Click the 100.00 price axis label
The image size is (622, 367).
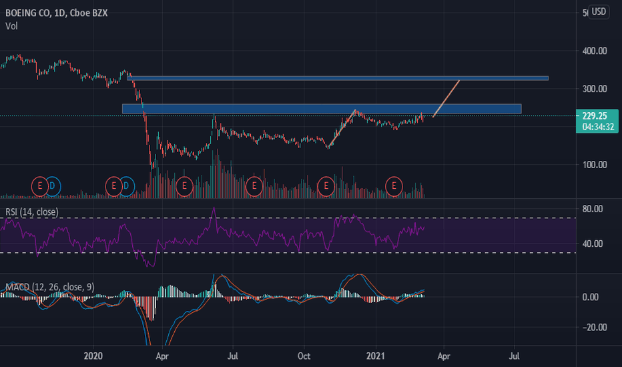click(x=595, y=165)
